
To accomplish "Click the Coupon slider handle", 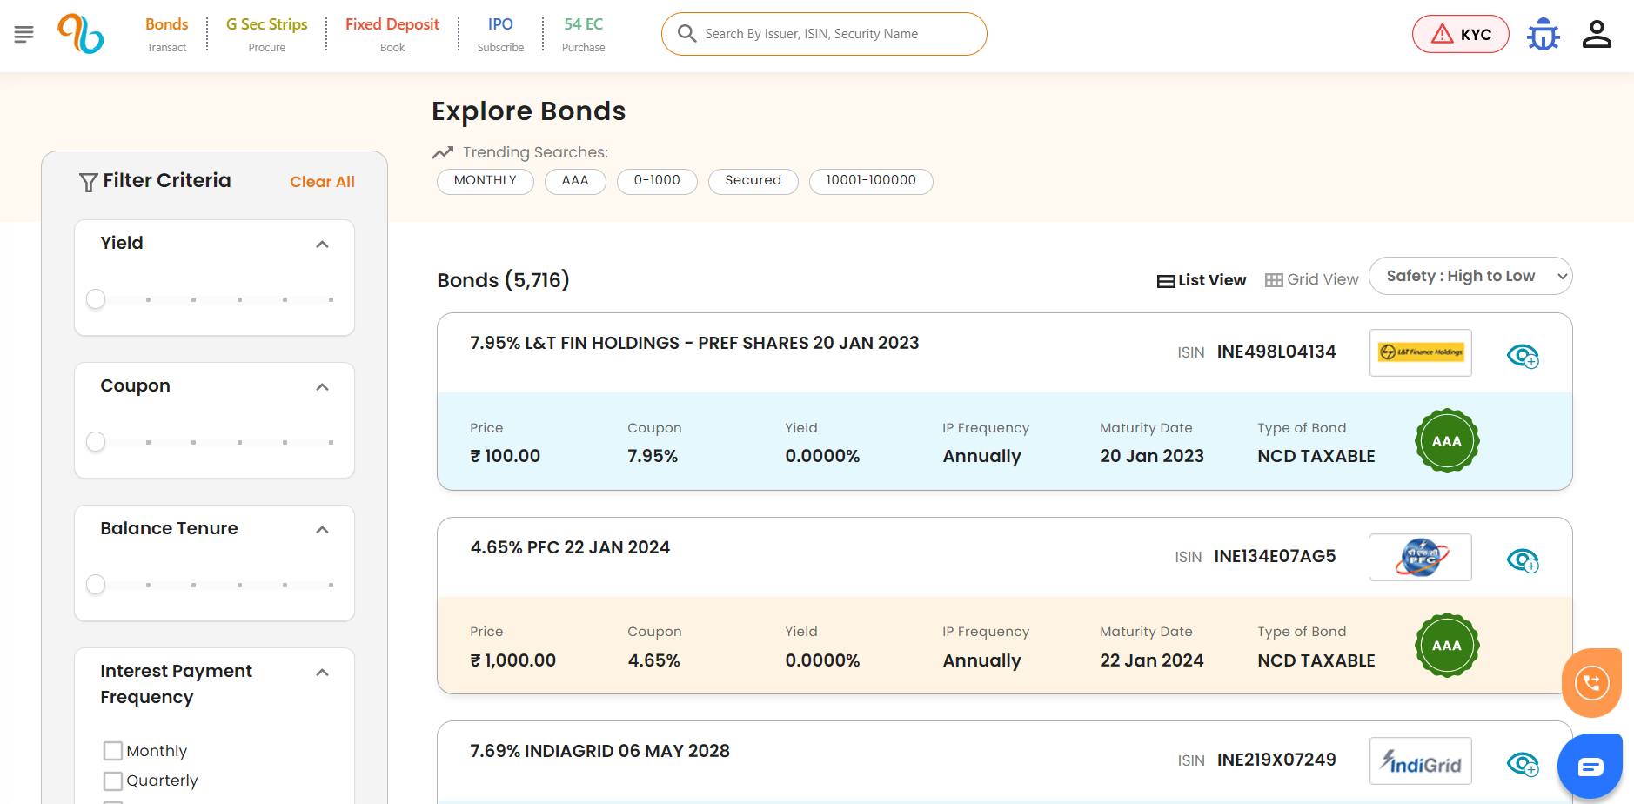I will click(x=96, y=442).
